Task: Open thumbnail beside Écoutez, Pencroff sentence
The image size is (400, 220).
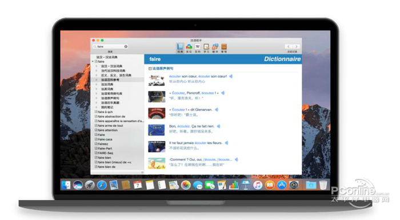Action: [157, 97]
